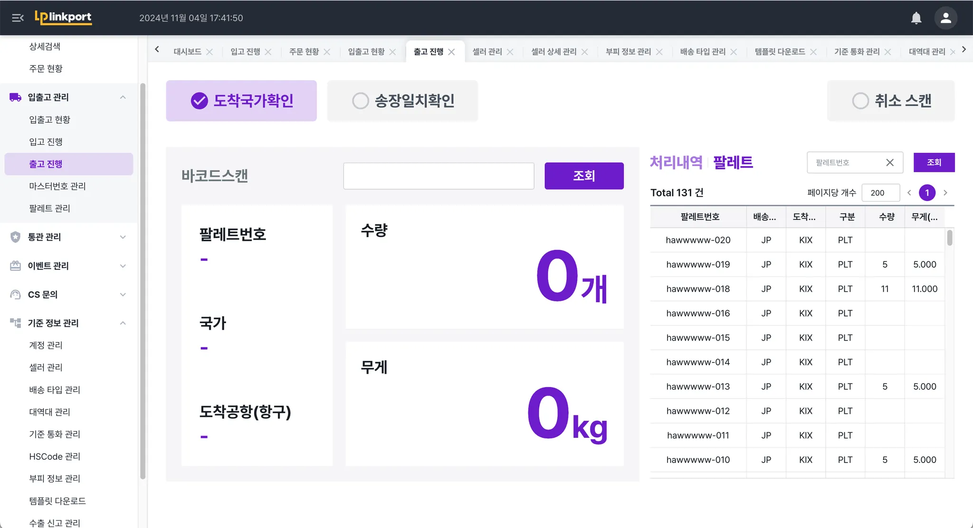Focus the 바코드스캔 input field
The image size is (973, 528).
coord(439,176)
